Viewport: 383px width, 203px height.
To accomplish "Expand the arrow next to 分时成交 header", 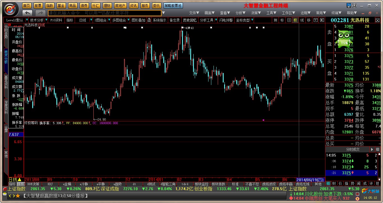I will (x=372, y=149).
